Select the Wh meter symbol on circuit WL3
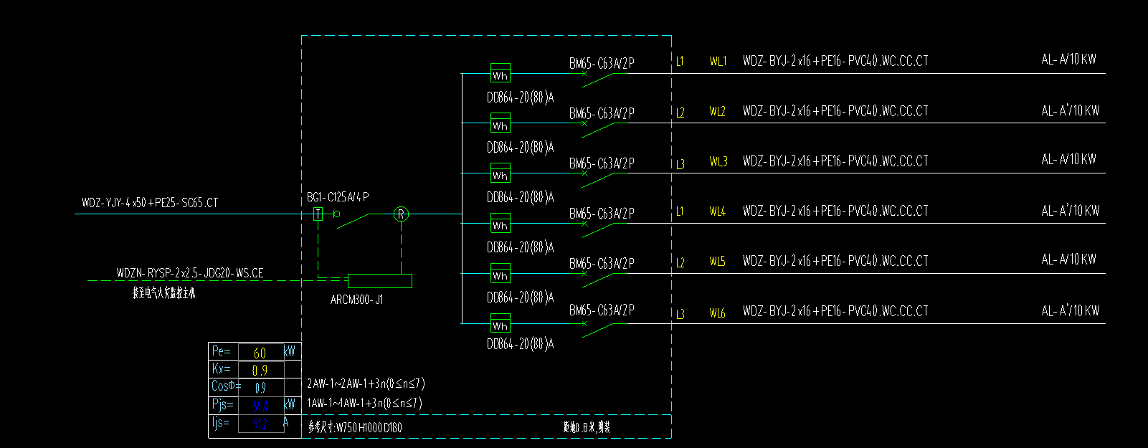This screenshot has width=1148, height=448. (x=500, y=173)
